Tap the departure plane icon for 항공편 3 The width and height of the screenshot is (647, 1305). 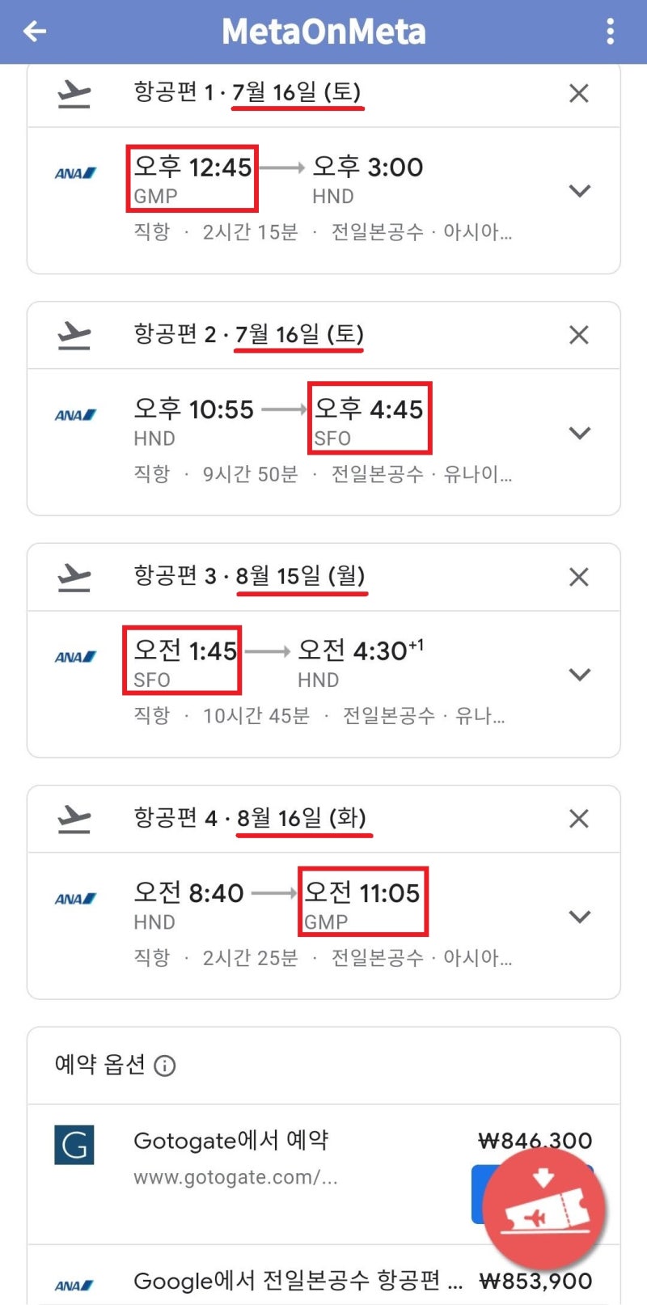click(75, 576)
